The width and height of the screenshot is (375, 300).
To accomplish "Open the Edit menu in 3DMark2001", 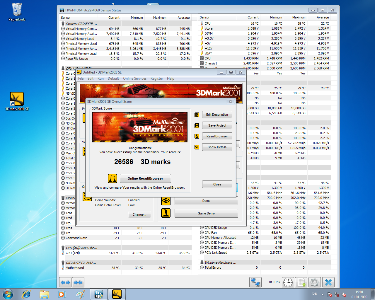I will coord(91,79).
